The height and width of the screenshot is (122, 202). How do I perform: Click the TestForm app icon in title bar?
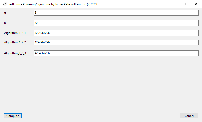(x=5, y=4)
